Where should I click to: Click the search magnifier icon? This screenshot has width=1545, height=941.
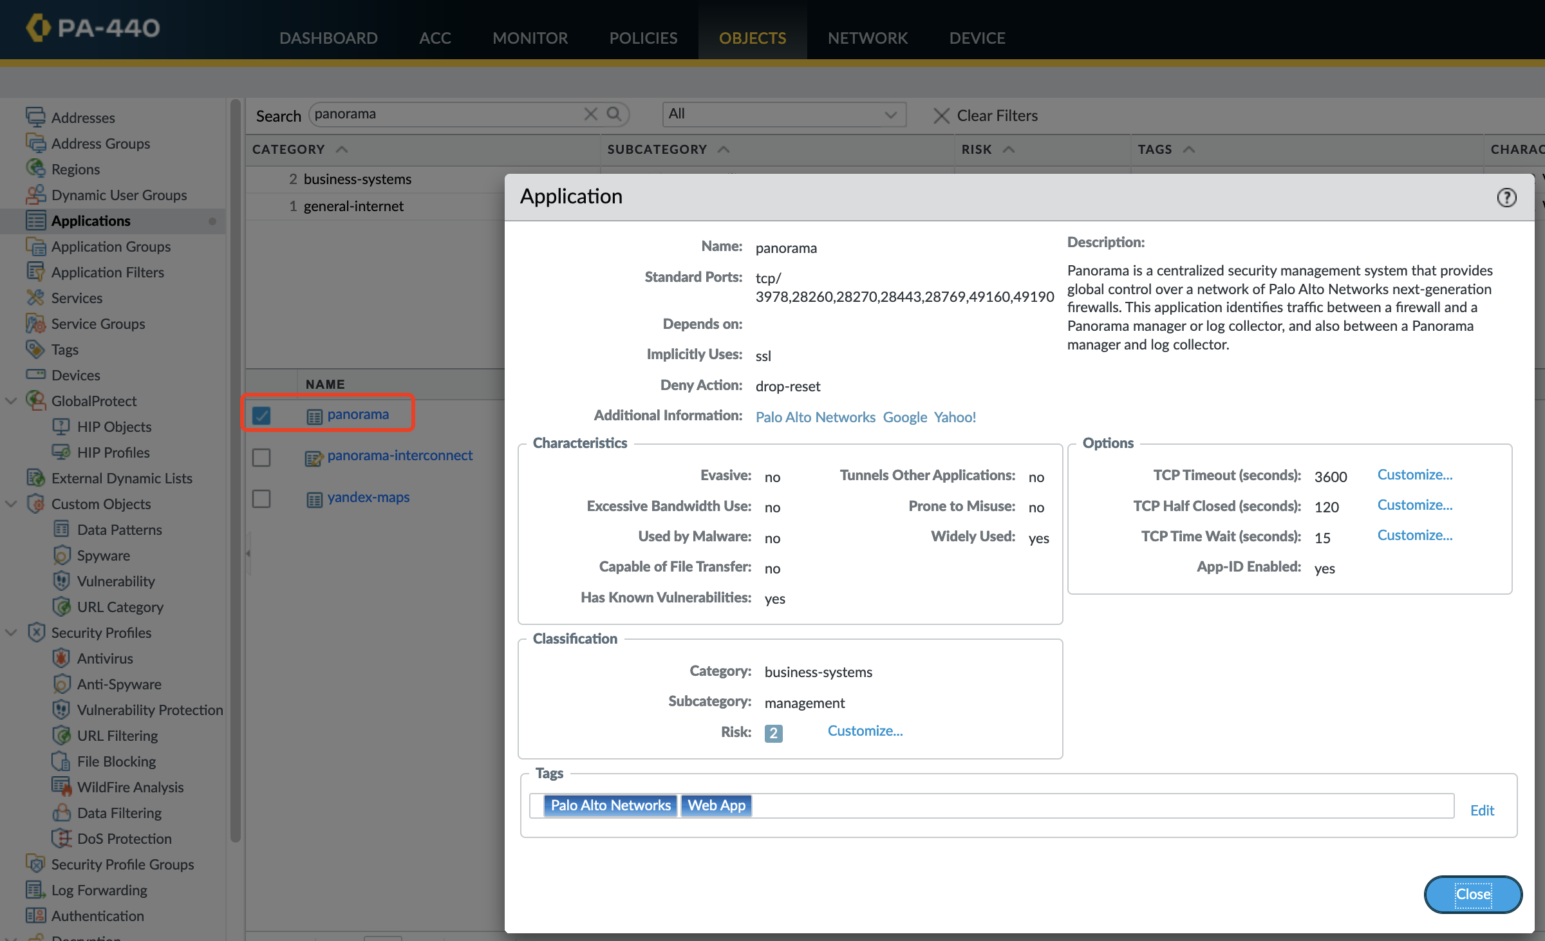pyautogui.click(x=614, y=114)
